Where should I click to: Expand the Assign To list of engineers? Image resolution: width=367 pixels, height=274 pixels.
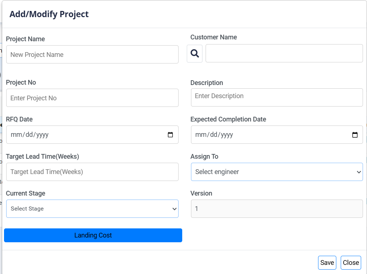pyautogui.click(x=277, y=172)
